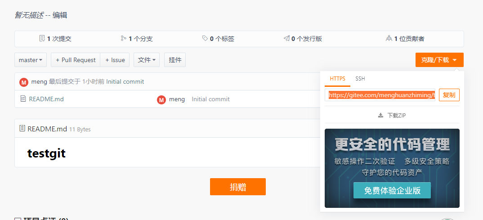Click the 复制 button to copy URL
Screen dimensions: 483x220
click(449, 95)
